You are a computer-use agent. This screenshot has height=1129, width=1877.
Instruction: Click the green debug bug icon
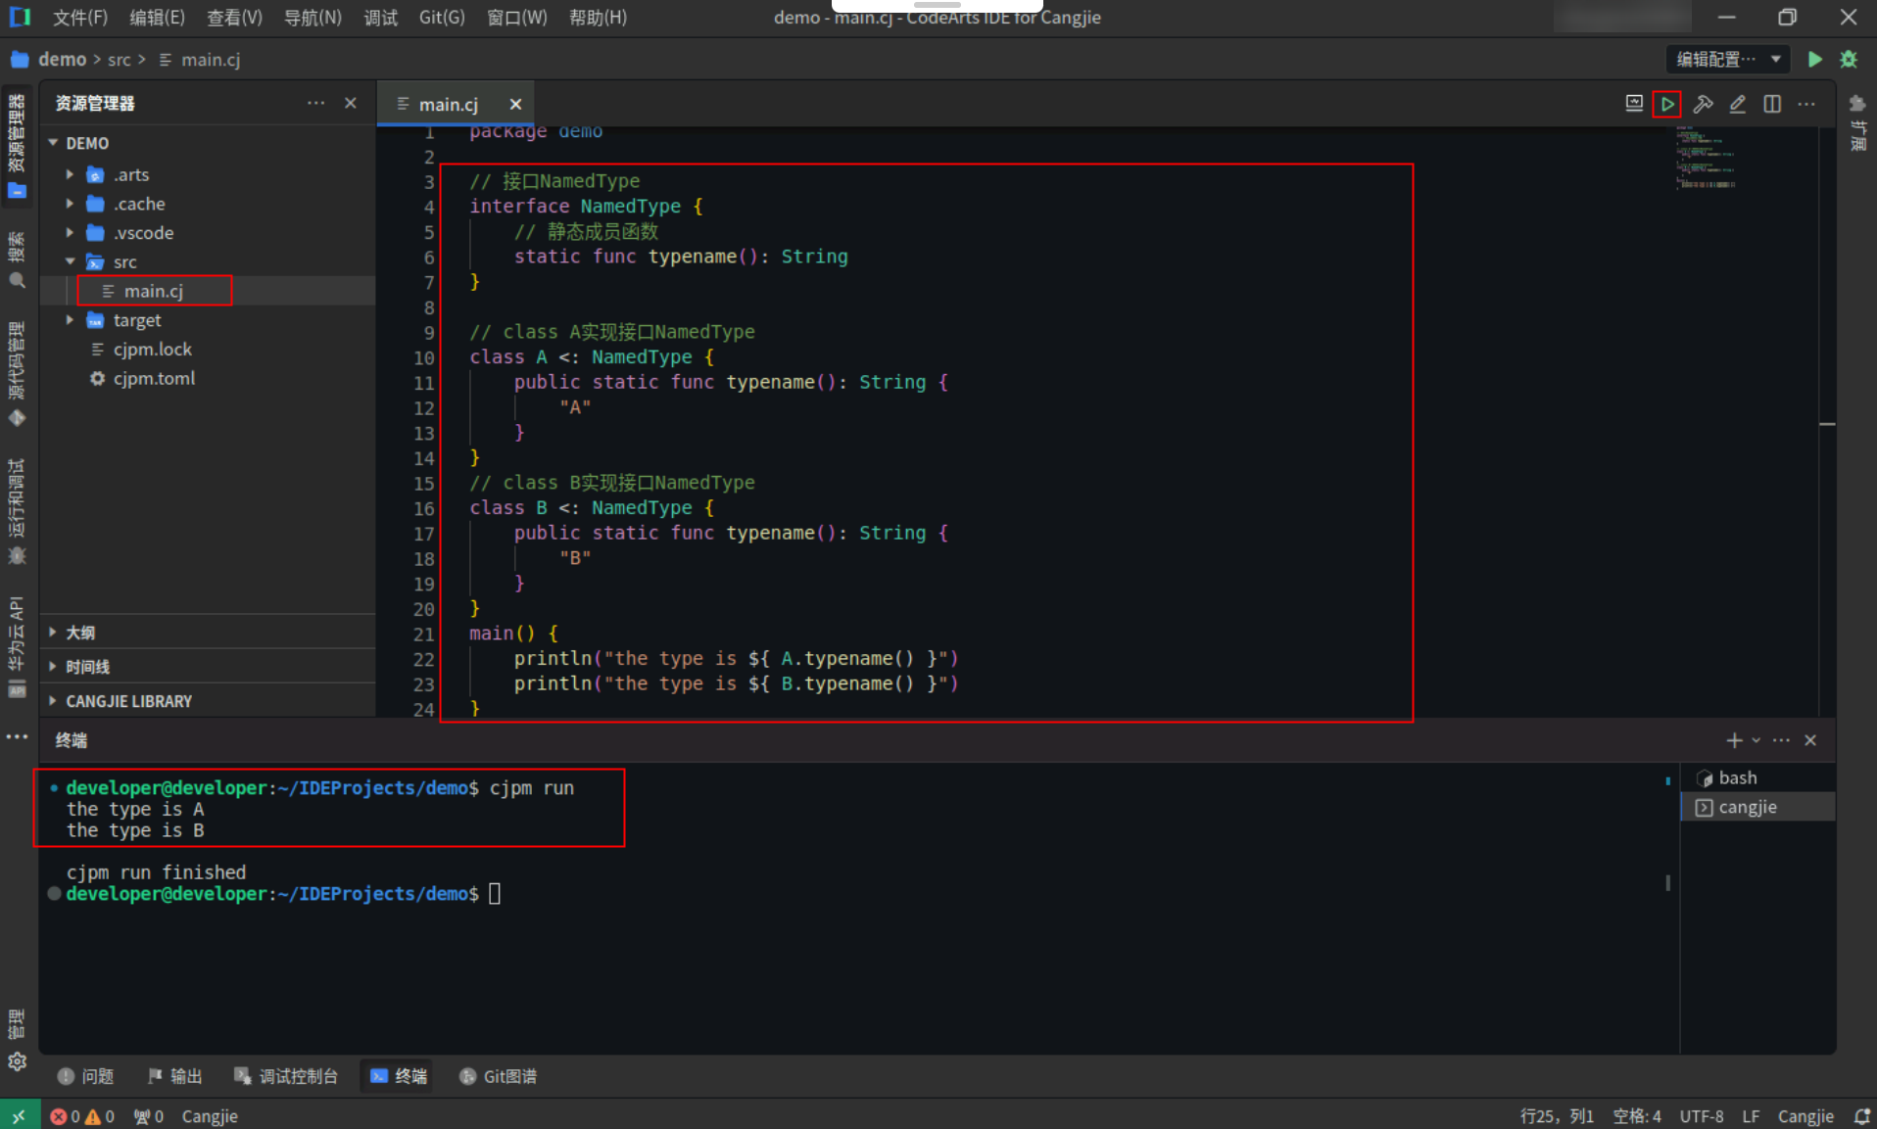(x=1849, y=60)
